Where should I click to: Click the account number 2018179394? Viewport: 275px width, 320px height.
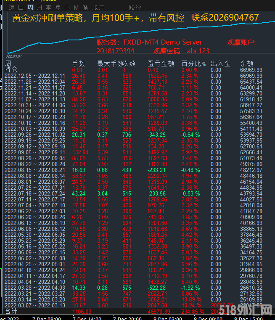[x=115, y=51]
